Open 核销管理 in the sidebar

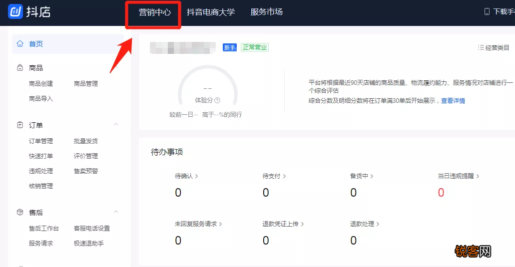(x=41, y=186)
